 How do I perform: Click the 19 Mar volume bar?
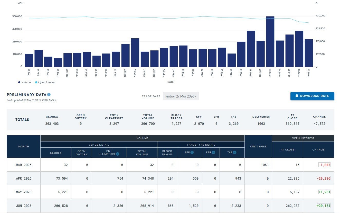[251, 49]
